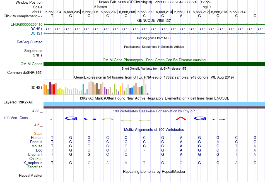The height and width of the screenshot is (182, 265).
Task: Select the X_tropicalis alignment row label
Action: tap(33, 163)
